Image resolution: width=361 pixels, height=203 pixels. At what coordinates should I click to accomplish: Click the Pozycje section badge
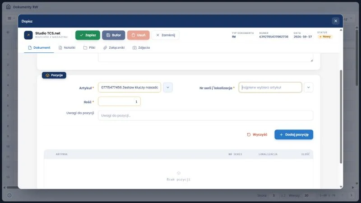pos(54,75)
